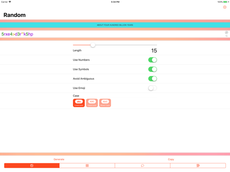Choose the Mixed Case option
The image size is (230, 172).
pyautogui.click(x=105, y=103)
